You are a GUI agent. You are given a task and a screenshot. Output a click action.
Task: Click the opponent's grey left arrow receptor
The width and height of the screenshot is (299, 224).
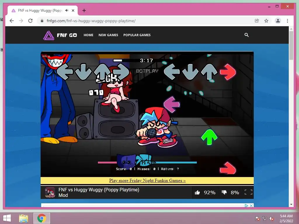coord(65,72)
